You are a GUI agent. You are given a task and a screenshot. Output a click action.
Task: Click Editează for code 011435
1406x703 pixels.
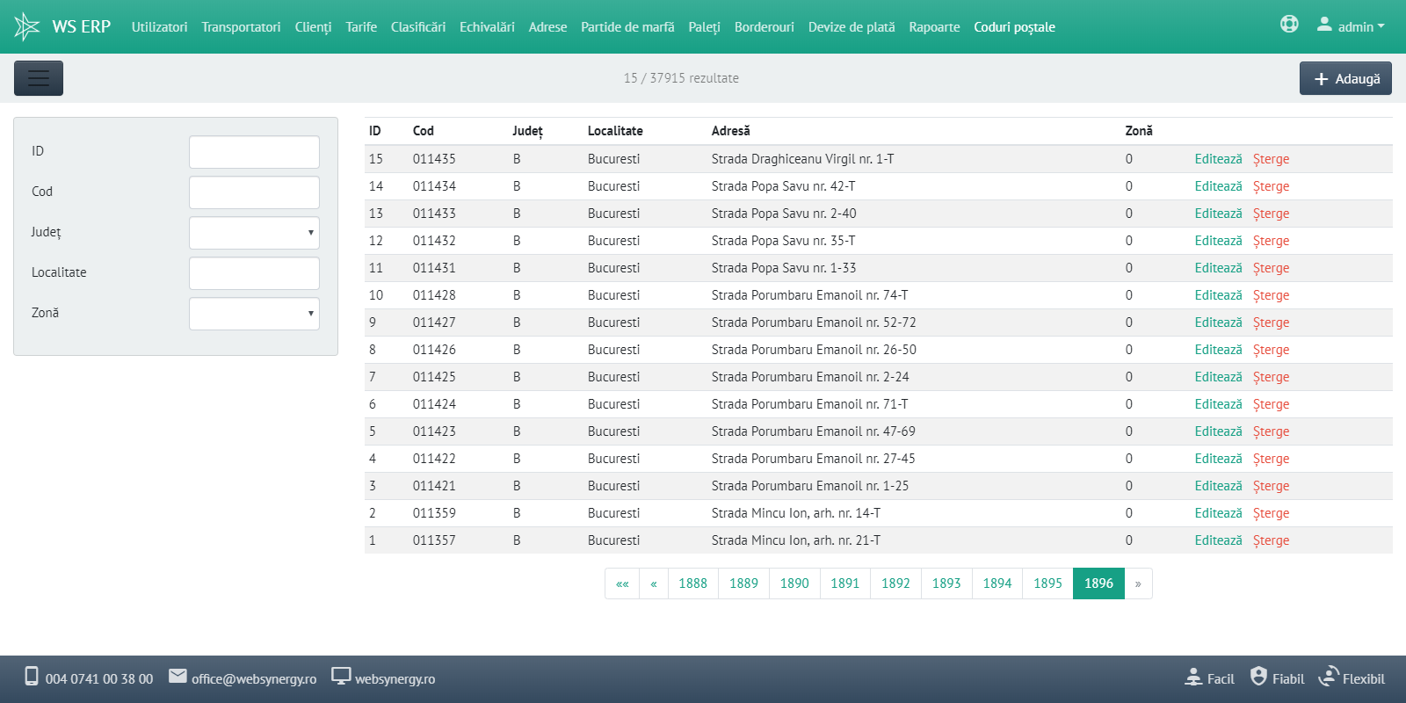coord(1218,159)
